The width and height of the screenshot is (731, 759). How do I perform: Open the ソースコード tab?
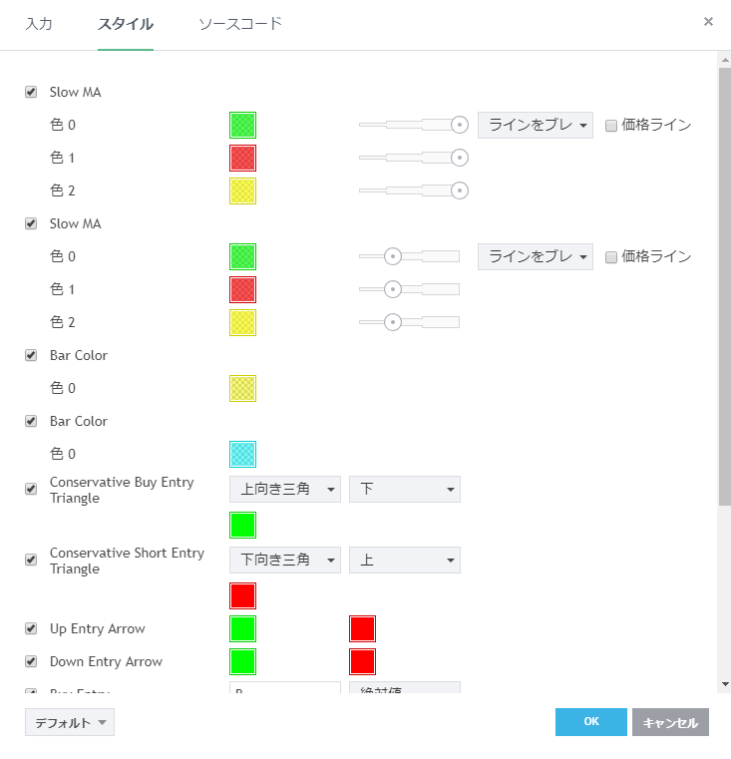coord(240,24)
